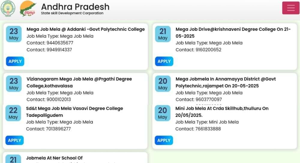The width and height of the screenshot is (300, 163).
Task: Apply to Addanki Govt Polytechnic job mela
Action: pyautogui.click(x=15, y=61)
